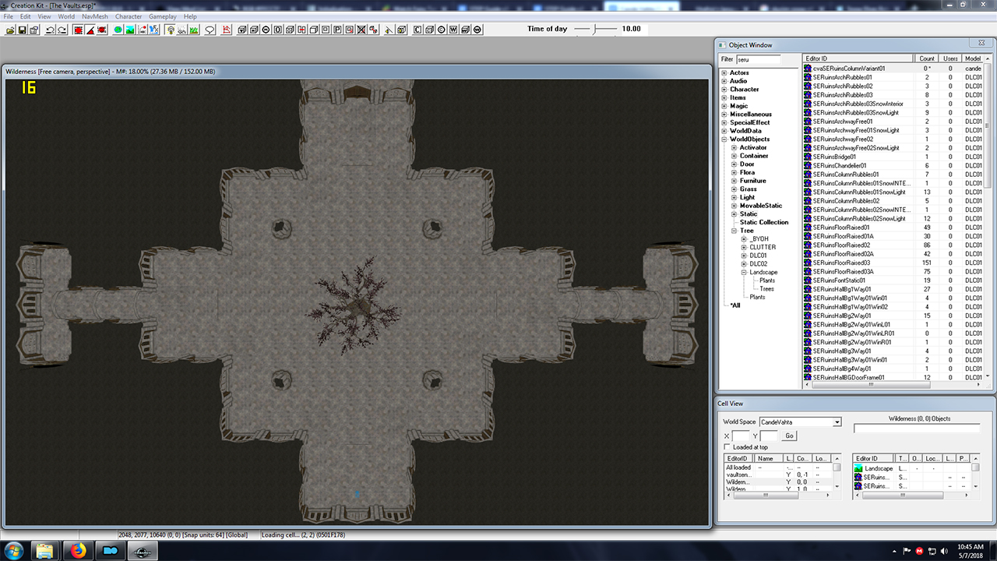Sort cell list by Name column header
Image resolution: width=997 pixels, height=561 pixels.
769,459
